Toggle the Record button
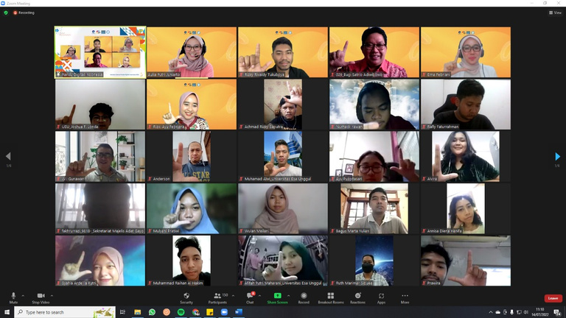This screenshot has height=318, width=566. coord(304,297)
